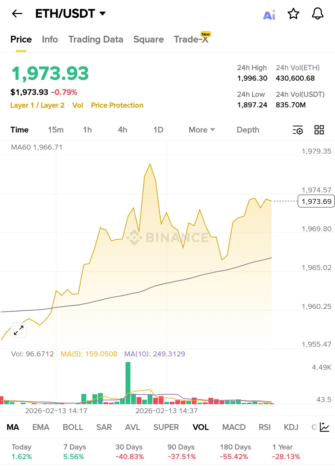Toggle the SUPER indicator
This screenshot has height=470, width=335.
tap(166, 427)
